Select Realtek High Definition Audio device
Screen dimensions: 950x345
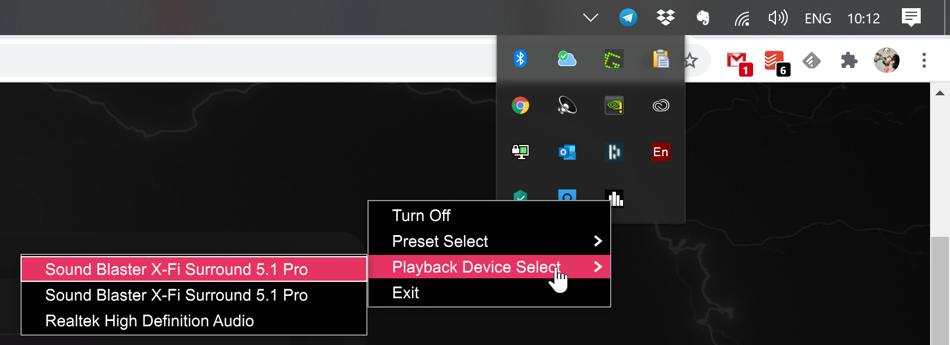pos(194,320)
